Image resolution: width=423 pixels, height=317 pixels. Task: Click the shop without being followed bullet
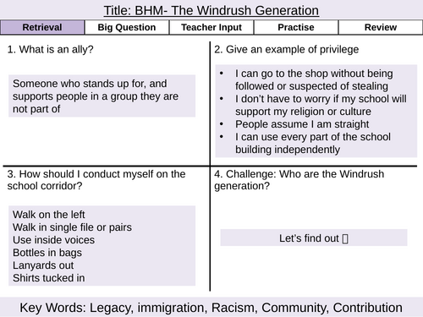click(314, 79)
